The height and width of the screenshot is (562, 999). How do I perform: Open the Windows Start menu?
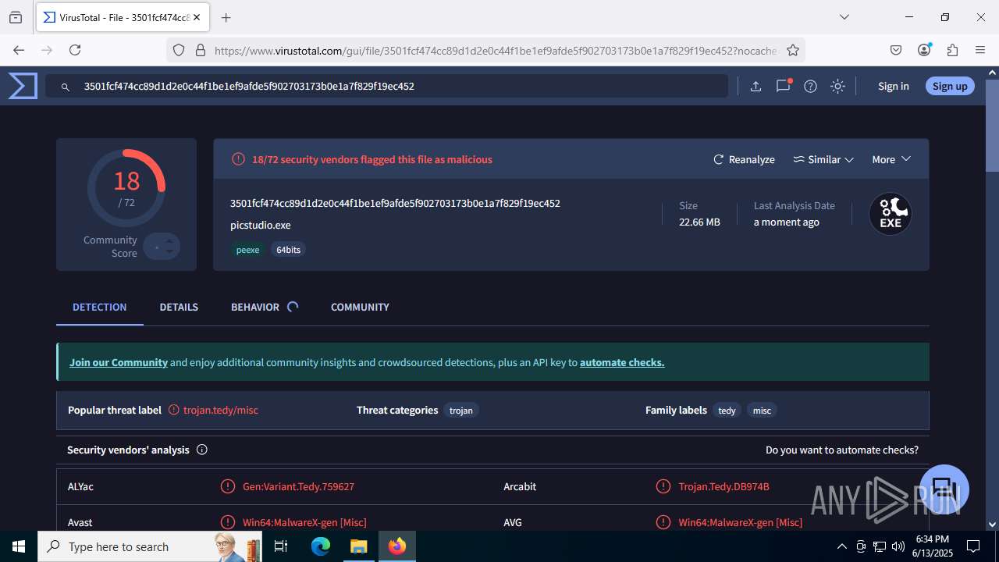point(18,546)
